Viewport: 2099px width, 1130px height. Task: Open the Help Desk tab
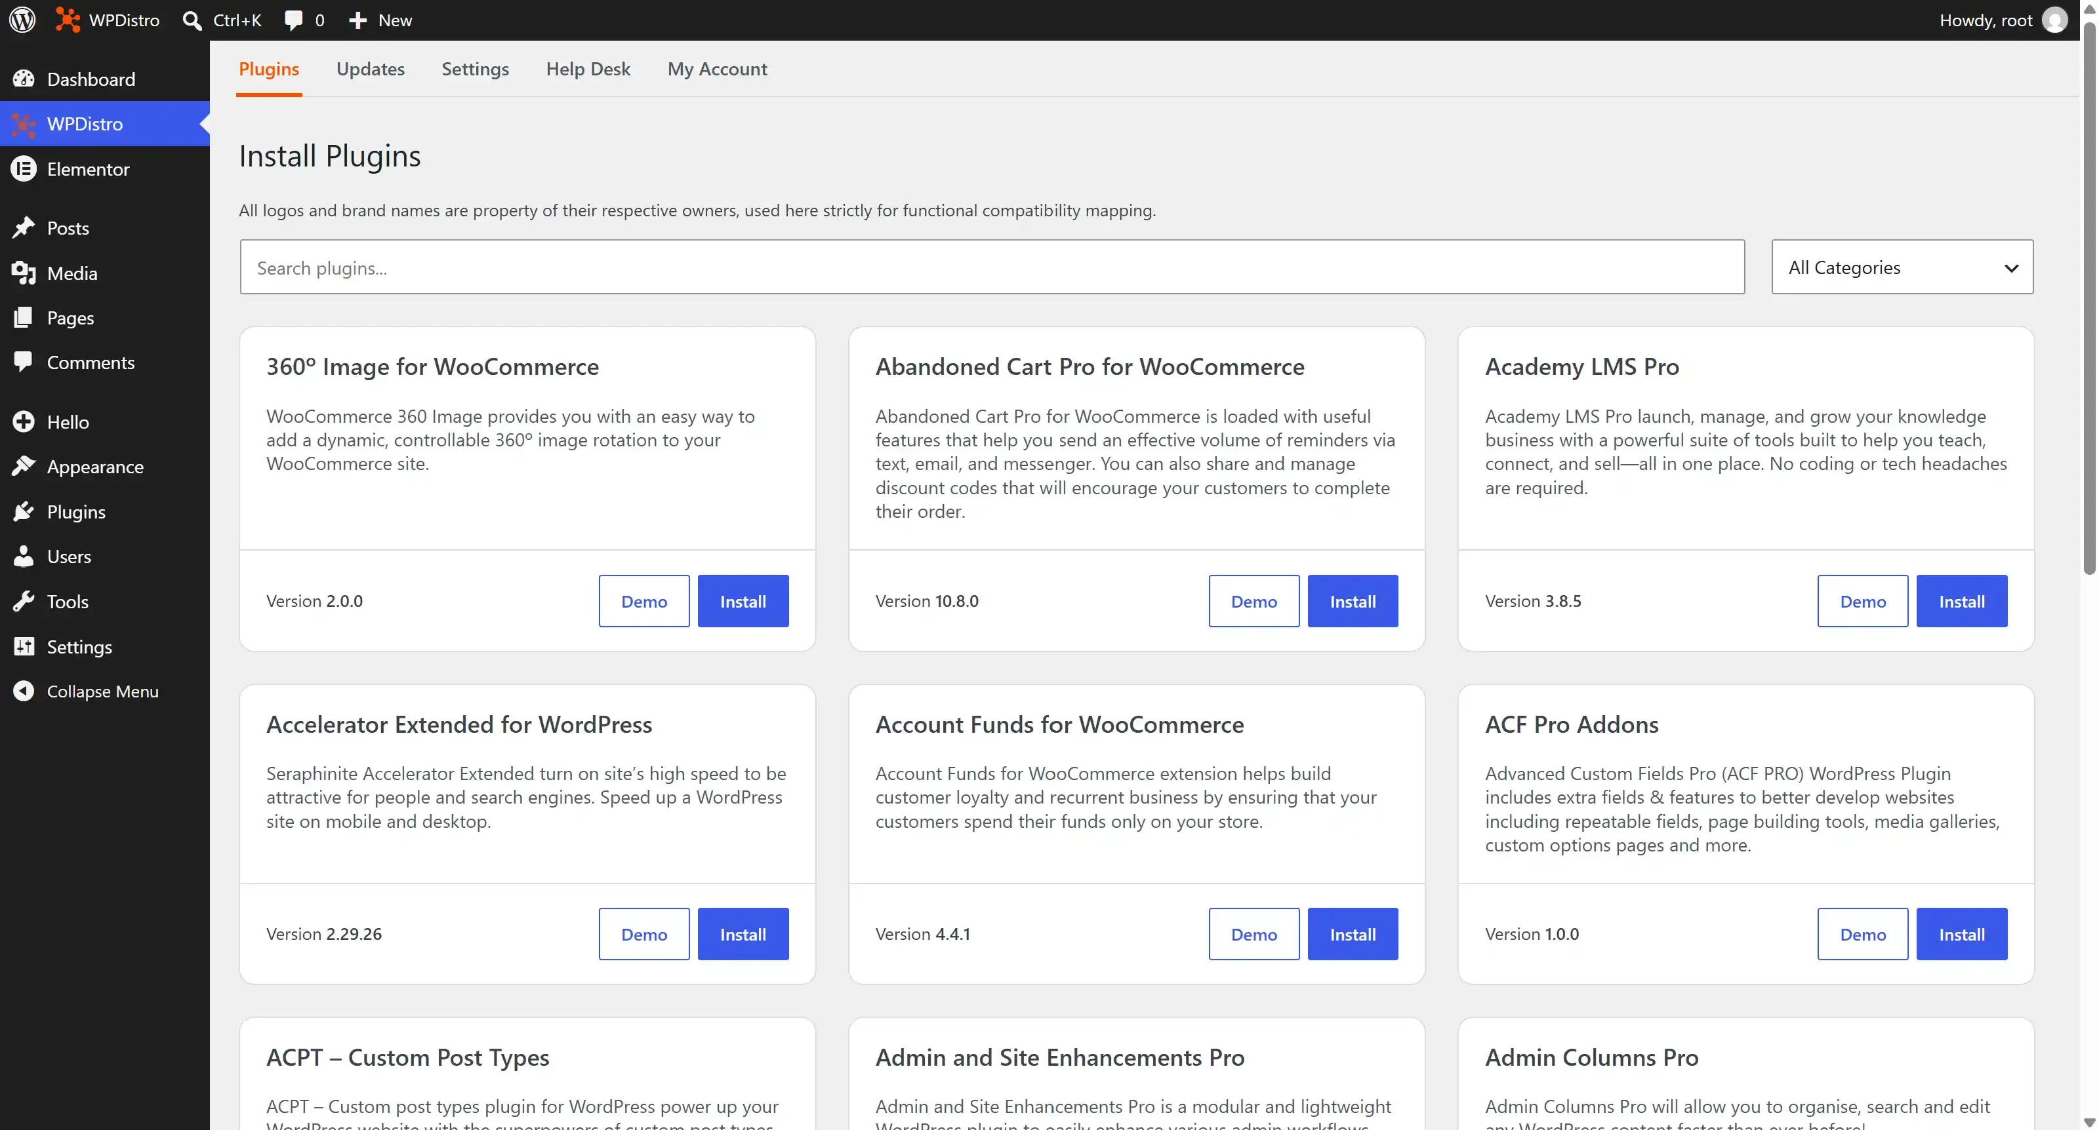pos(588,69)
